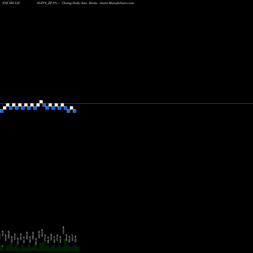Select the 'Closing Daily data' title text
253x253 pixels.
point(74,3)
